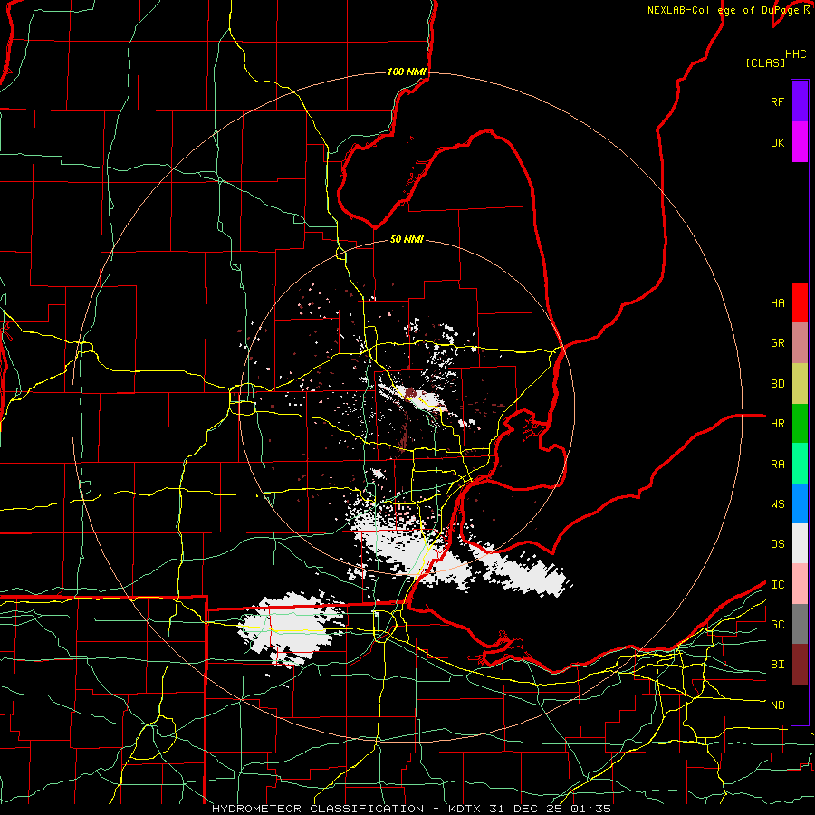Click the ND legend label text

[x=777, y=705]
